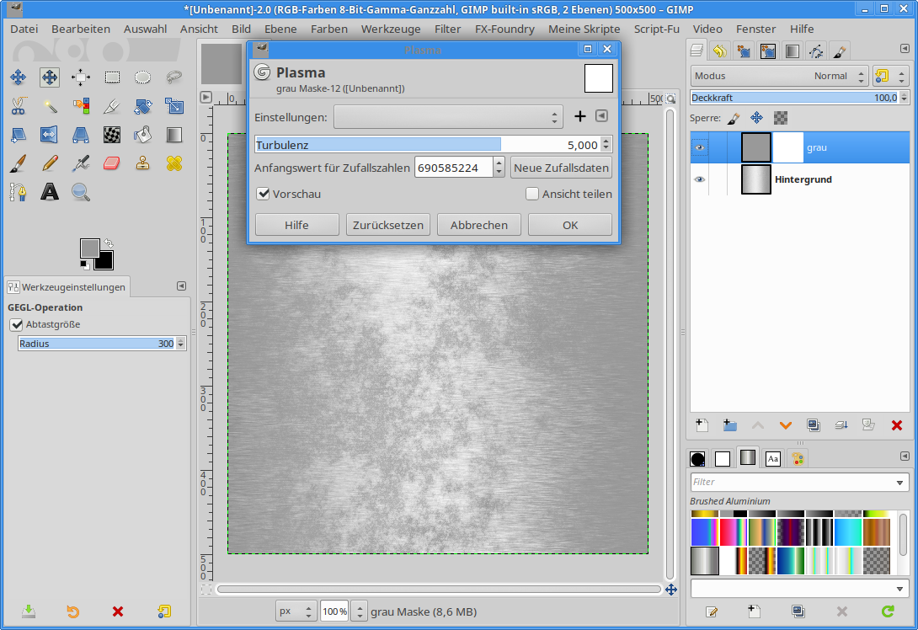Screen dimensions: 918x630
Task: Select the Rotate tool
Action: point(143,106)
